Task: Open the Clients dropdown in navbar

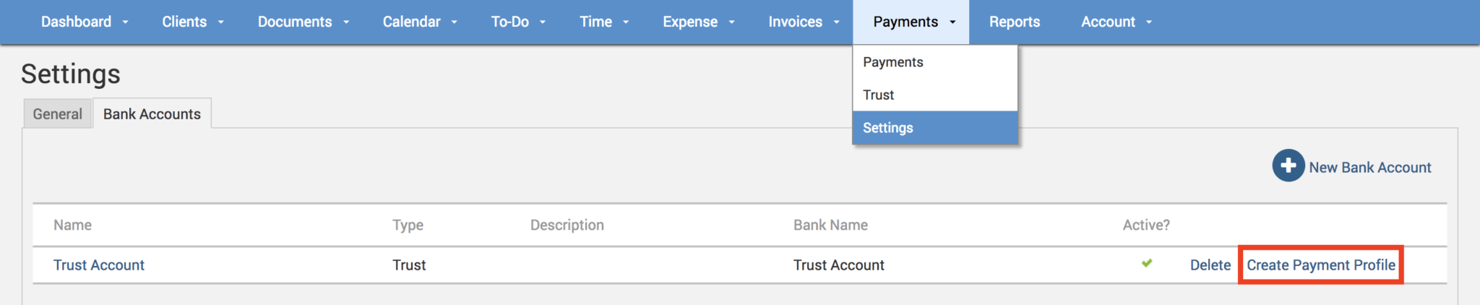Action: 192,22
